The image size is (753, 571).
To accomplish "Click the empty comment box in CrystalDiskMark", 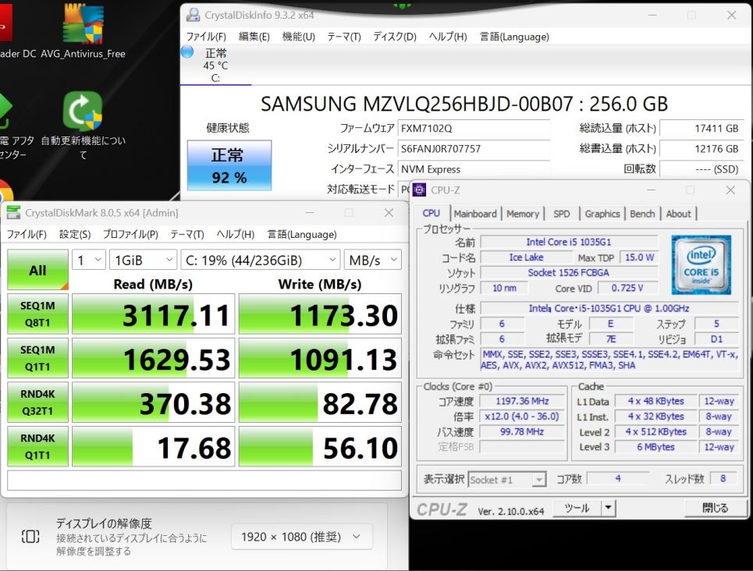I will [204, 481].
